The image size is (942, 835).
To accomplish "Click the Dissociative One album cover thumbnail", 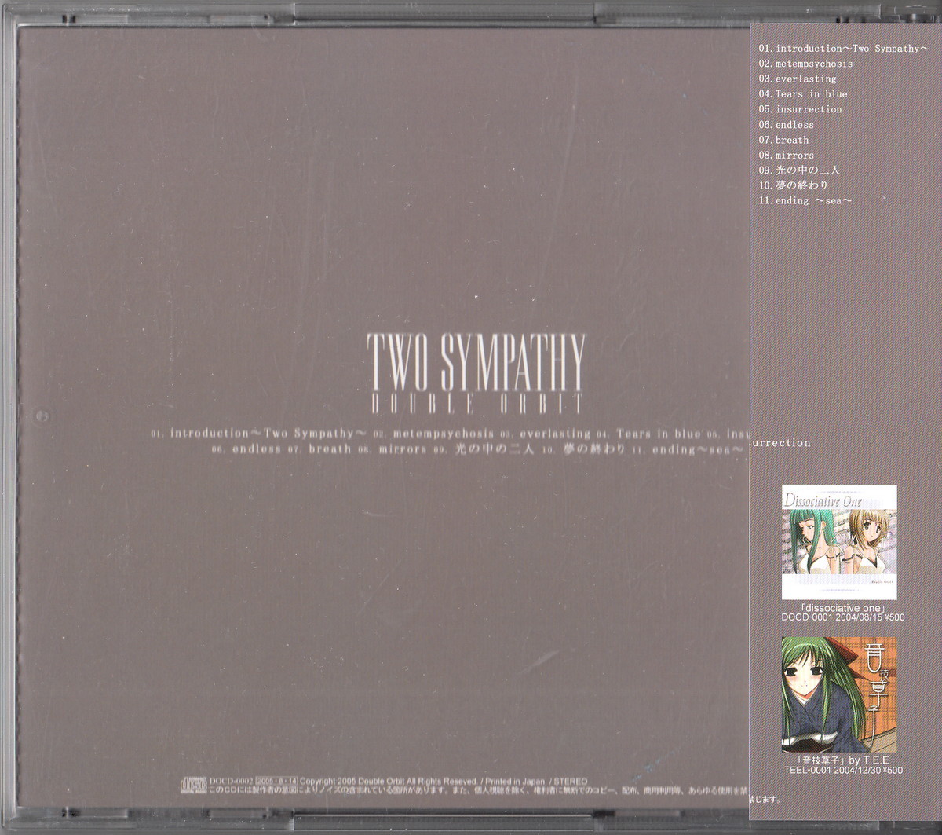I will point(839,542).
